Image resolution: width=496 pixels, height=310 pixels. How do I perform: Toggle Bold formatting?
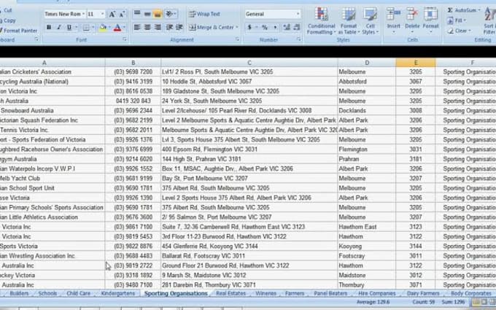point(49,28)
